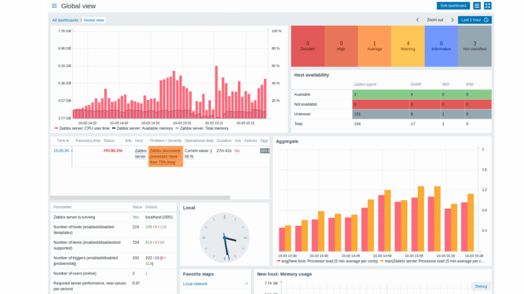The width and height of the screenshot is (524, 294).
Task: Click the Average severity tile
Action: click(x=374, y=46)
